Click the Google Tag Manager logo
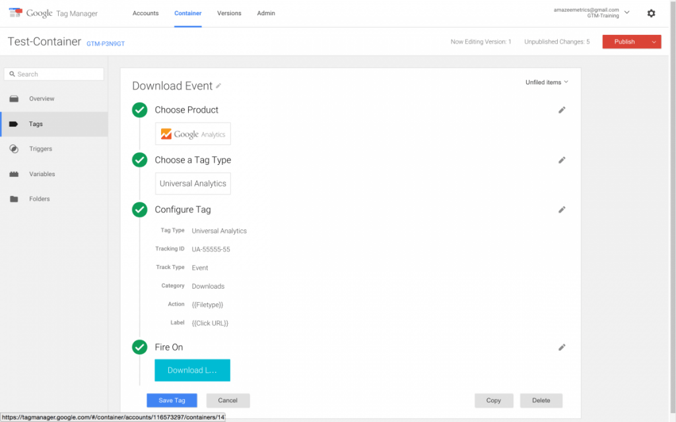This screenshot has height=422, width=676. pyautogui.click(x=53, y=13)
